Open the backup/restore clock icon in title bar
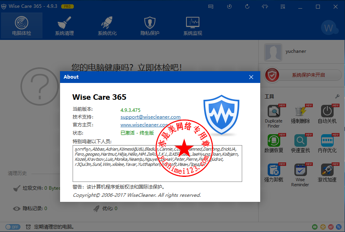This screenshot has width=345, height=232. 229,7
